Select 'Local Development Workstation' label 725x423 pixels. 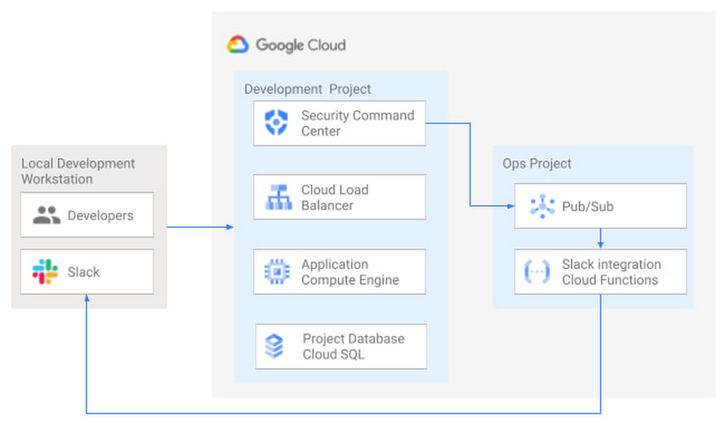[78, 171]
